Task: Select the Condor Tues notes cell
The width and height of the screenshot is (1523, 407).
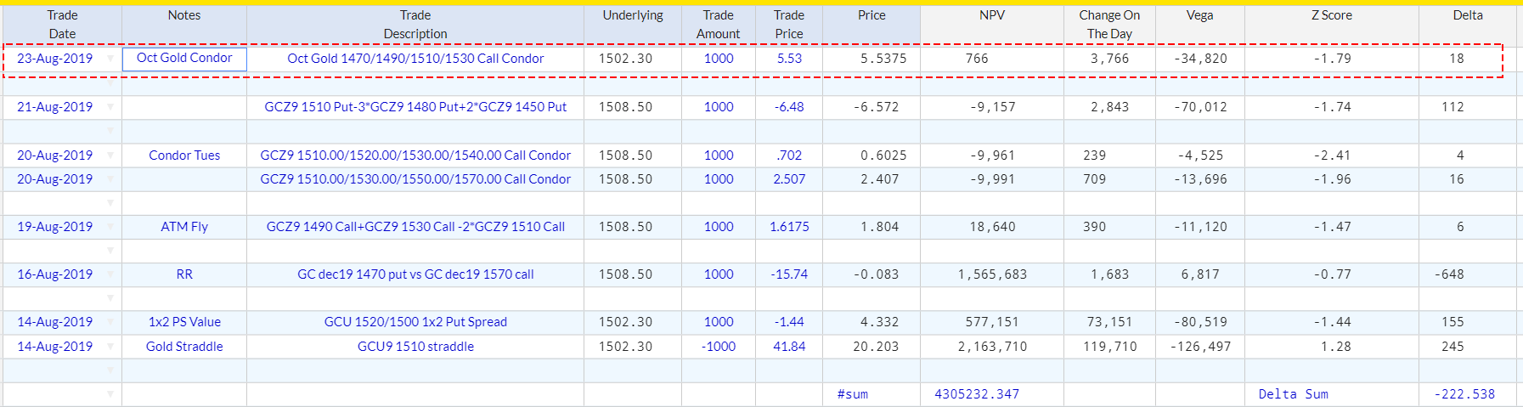Action: 184,155
